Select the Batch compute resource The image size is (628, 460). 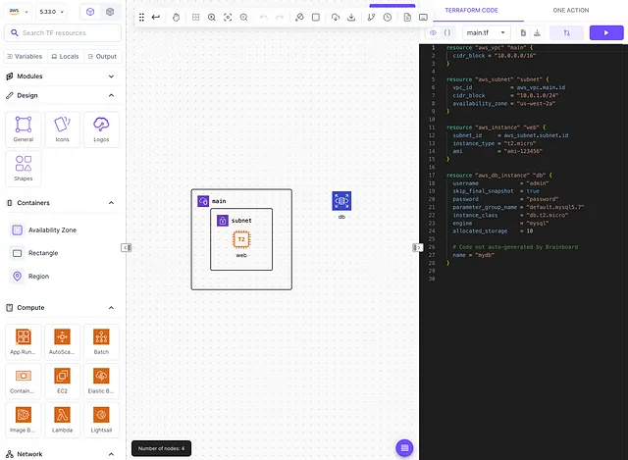[101, 342]
